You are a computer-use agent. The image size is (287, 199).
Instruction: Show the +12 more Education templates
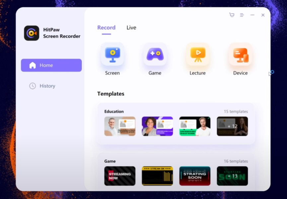click(233, 126)
